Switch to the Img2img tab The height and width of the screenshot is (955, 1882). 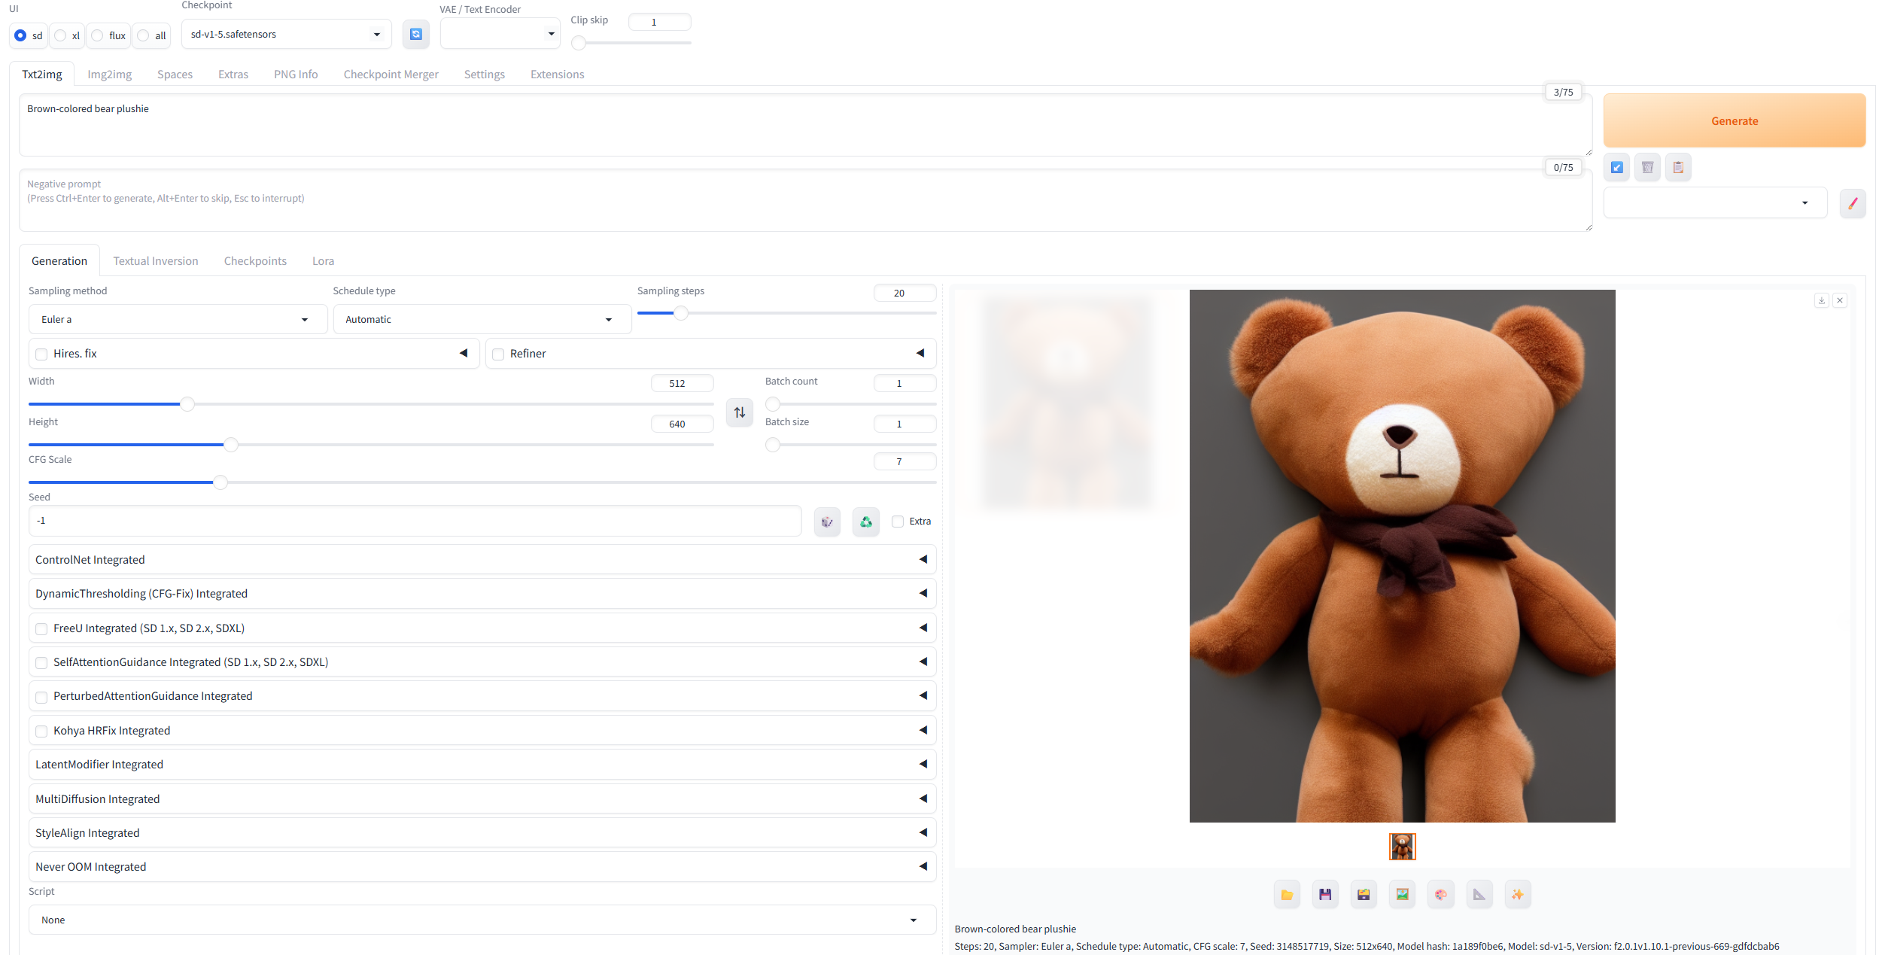pyautogui.click(x=109, y=74)
